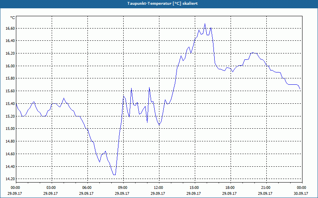Screen dimensions: 318x198
Task: Click the chart title Taupunkt-Temperatur [°C] skaliert
Action: (162, 4)
